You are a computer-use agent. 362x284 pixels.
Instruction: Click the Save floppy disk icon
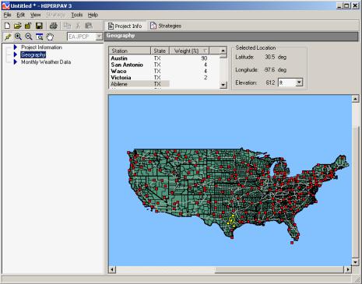tap(39, 26)
